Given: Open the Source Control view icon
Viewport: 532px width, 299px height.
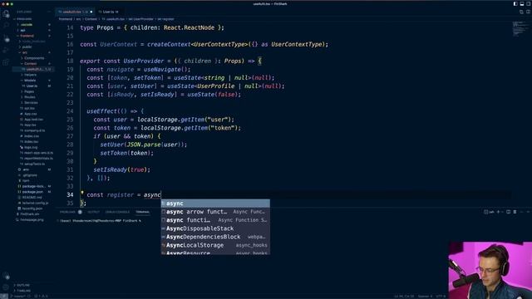Looking at the screenshot, I should point(6,37).
